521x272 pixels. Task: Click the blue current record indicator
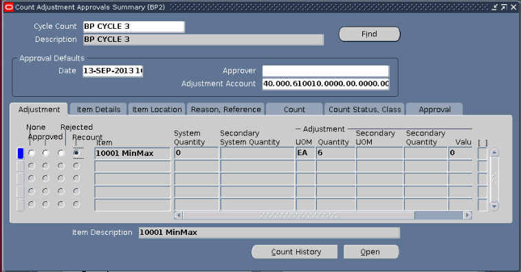21,153
